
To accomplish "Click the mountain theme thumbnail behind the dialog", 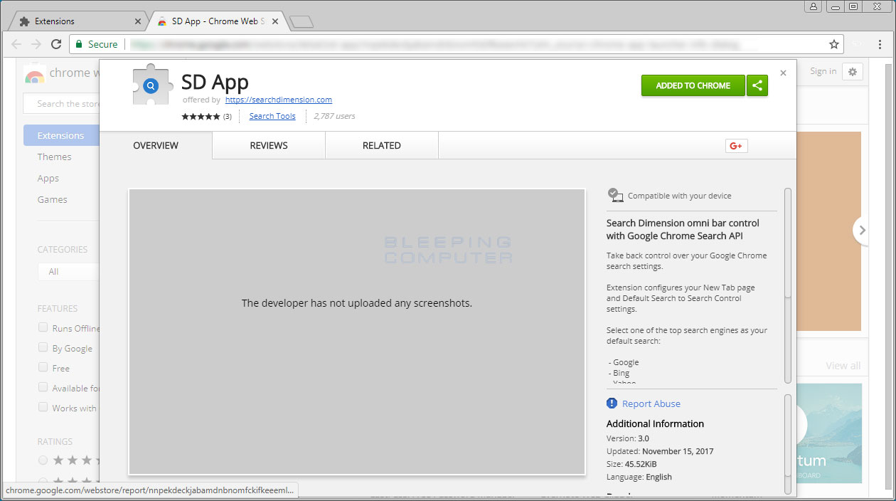I will [829, 433].
